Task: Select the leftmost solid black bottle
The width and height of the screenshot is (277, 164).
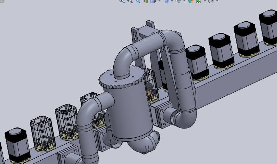Action: pyautogui.click(x=17, y=145)
